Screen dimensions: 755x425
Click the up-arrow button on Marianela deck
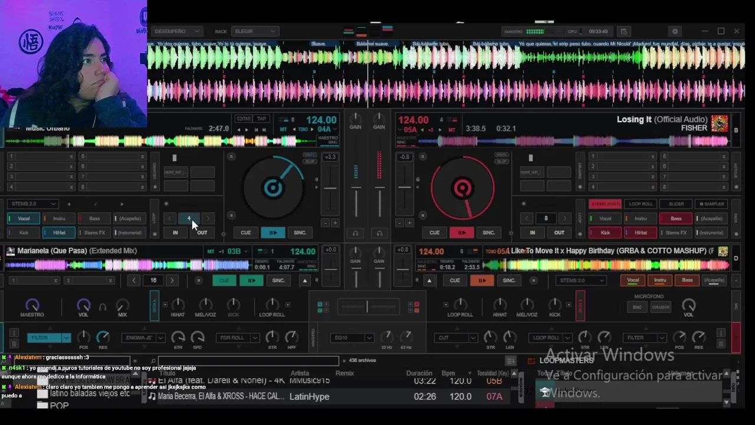coord(305,280)
